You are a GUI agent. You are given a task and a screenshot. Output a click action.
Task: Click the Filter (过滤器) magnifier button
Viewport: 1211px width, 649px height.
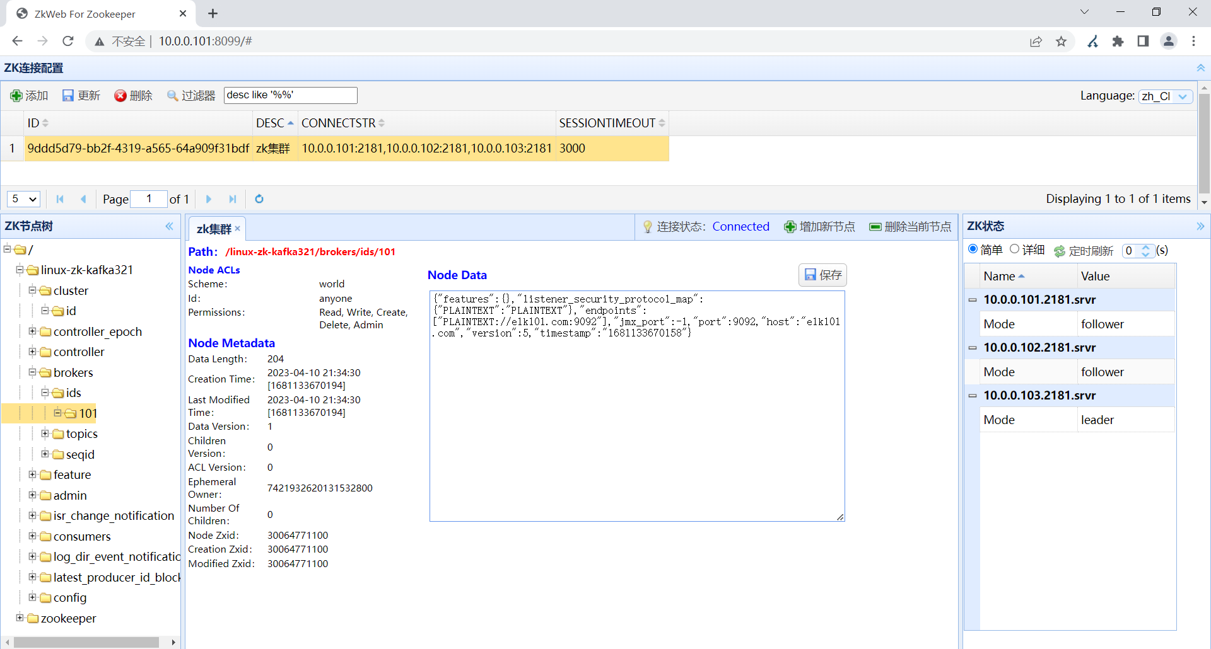[x=191, y=95]
